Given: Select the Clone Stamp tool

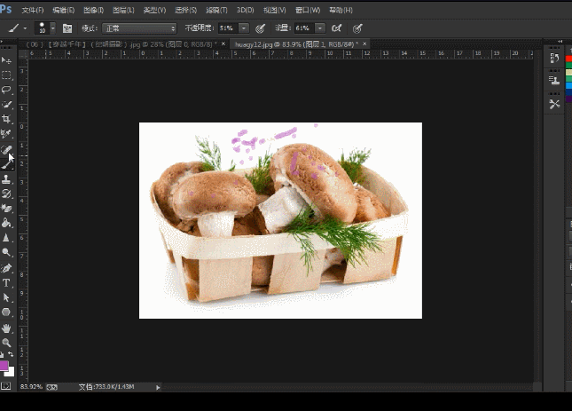Looking at the screenshot, I should [6, 179].
